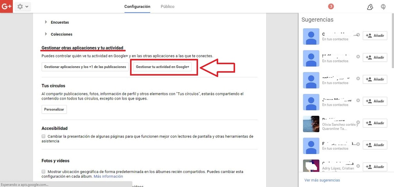Switch to the Configuración tab
Image resolution: width=394 pixels, height=187 pixels.
tap(137, 6)
